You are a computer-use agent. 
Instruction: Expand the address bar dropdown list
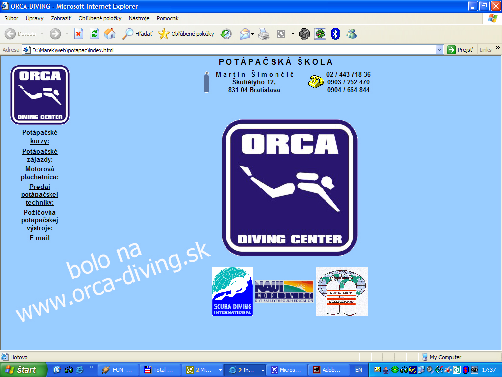pyautogui.click(x=439, y=50)
